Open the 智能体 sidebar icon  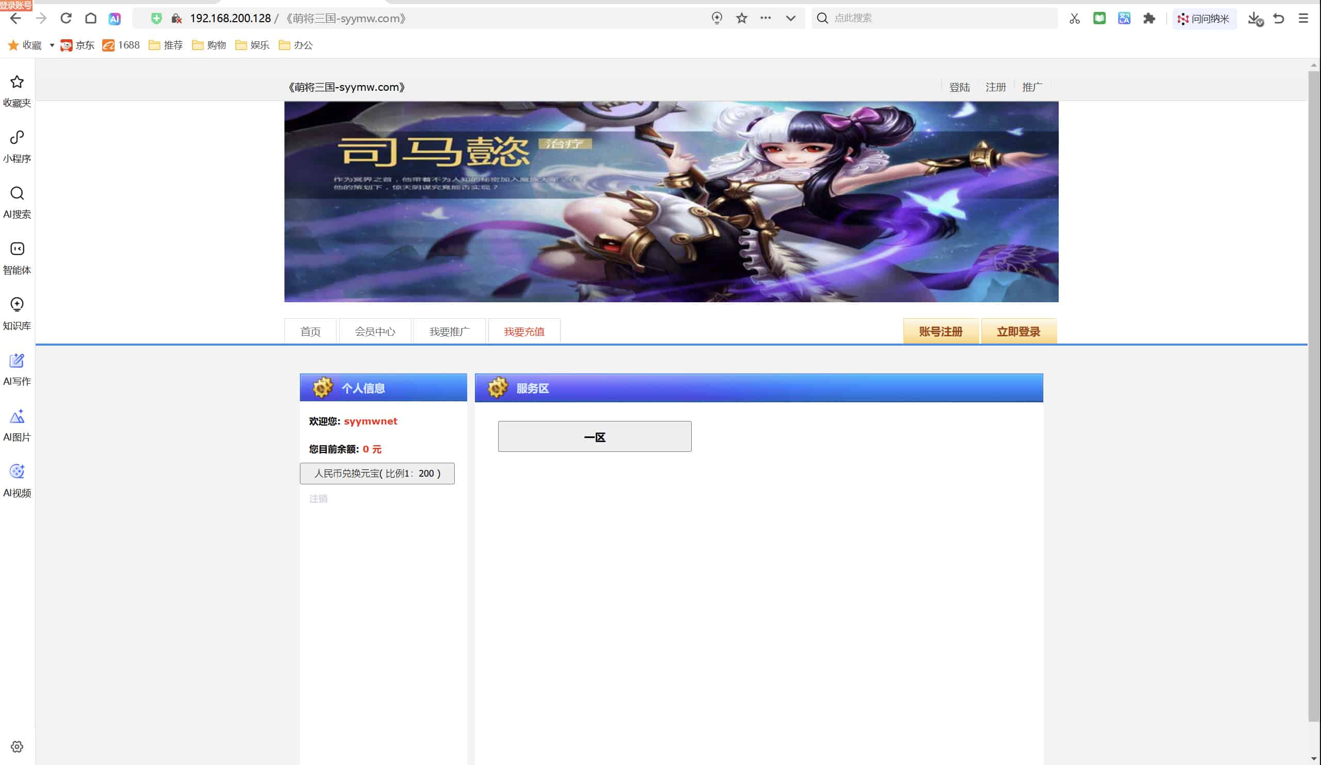(x=17, y=258)
